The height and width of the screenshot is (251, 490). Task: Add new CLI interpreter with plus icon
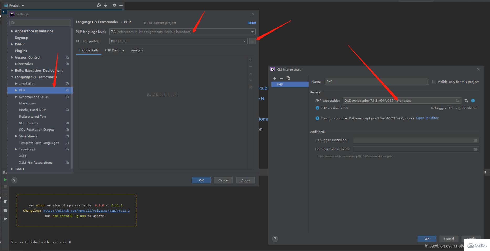(275, 78)
